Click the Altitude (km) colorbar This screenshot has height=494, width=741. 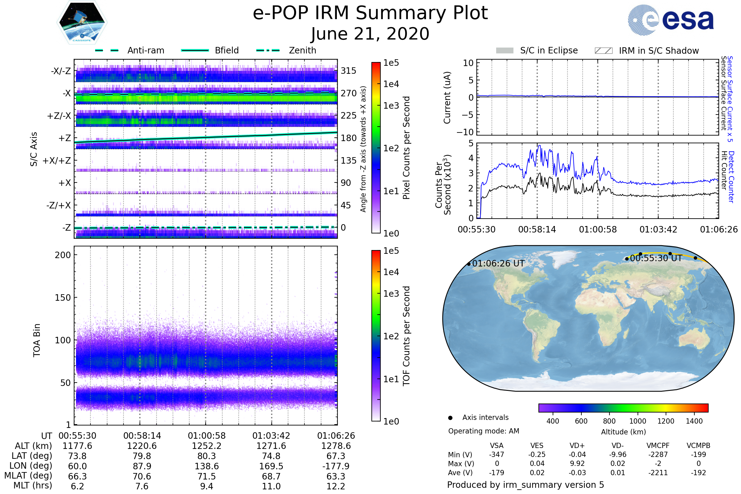(x=623, y=408)
